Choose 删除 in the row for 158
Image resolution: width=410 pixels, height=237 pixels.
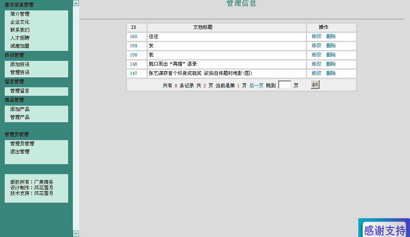click(331, 55)
